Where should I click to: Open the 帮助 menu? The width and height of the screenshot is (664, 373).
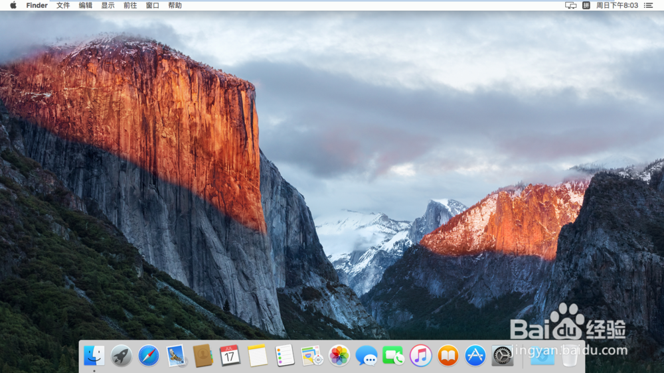[175, 5]
